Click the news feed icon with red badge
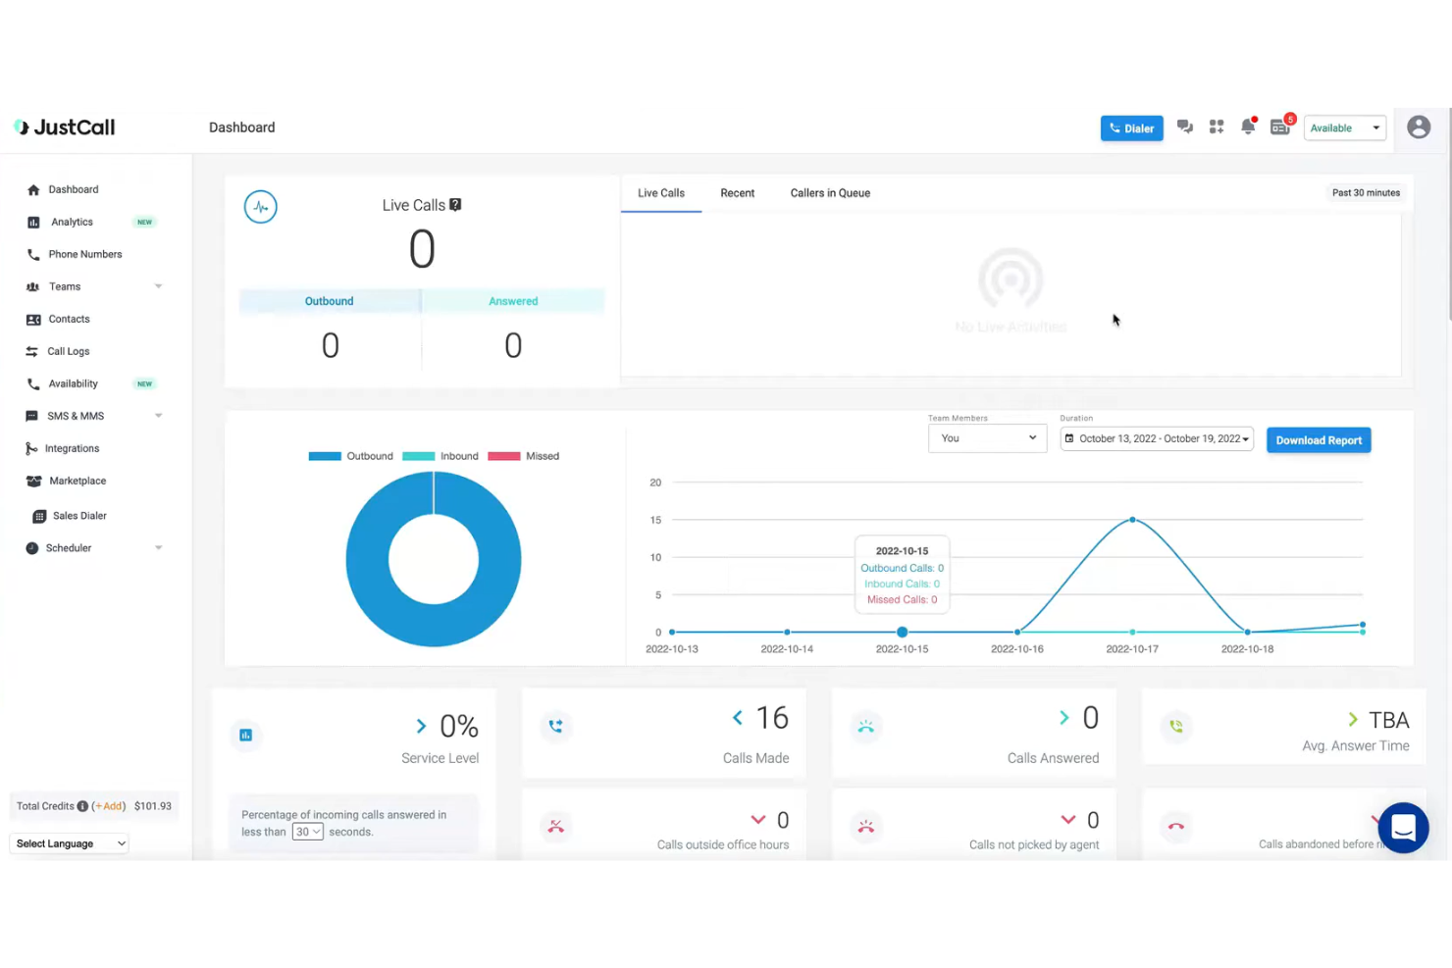This screenshot has width=1452, height=968. click(1279, 127)
